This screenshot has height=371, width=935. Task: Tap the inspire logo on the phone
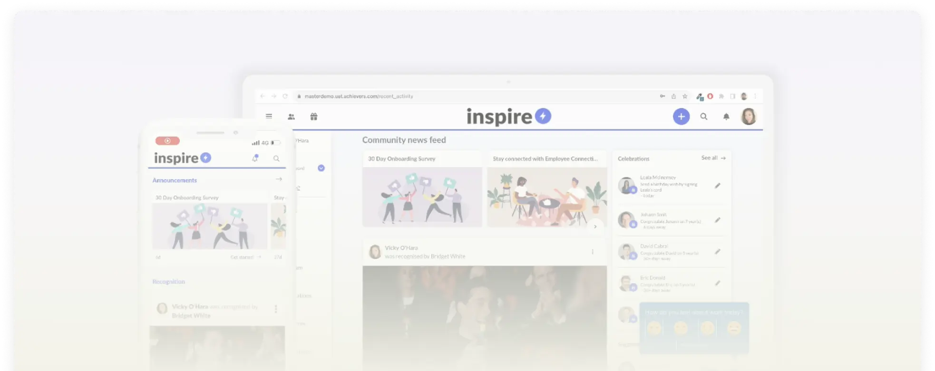pos(183,158)
